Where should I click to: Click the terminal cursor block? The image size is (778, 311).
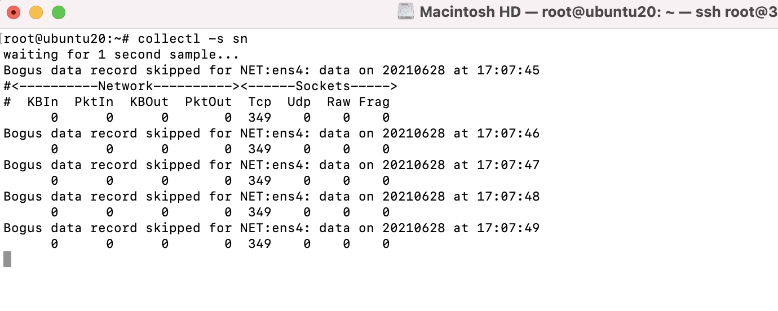point(7,259)
